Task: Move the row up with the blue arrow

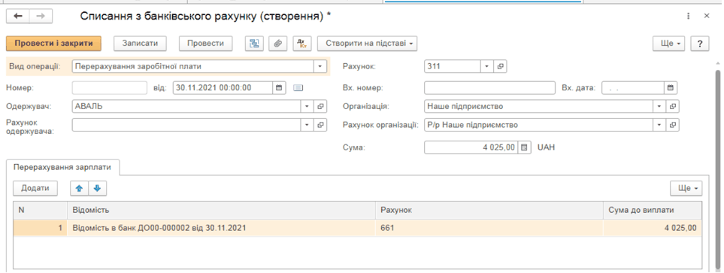Action: 79,189
